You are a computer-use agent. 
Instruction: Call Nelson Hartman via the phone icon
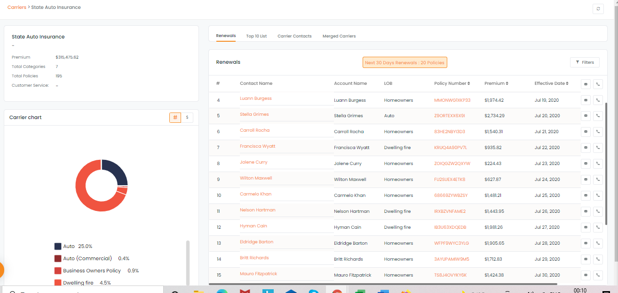[598, 211]
